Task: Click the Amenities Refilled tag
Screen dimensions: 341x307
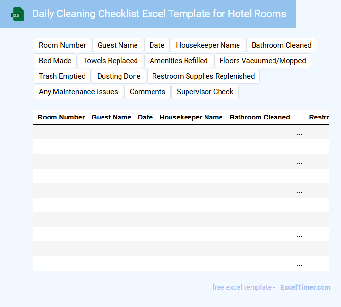Action: [x=178, y=61]
